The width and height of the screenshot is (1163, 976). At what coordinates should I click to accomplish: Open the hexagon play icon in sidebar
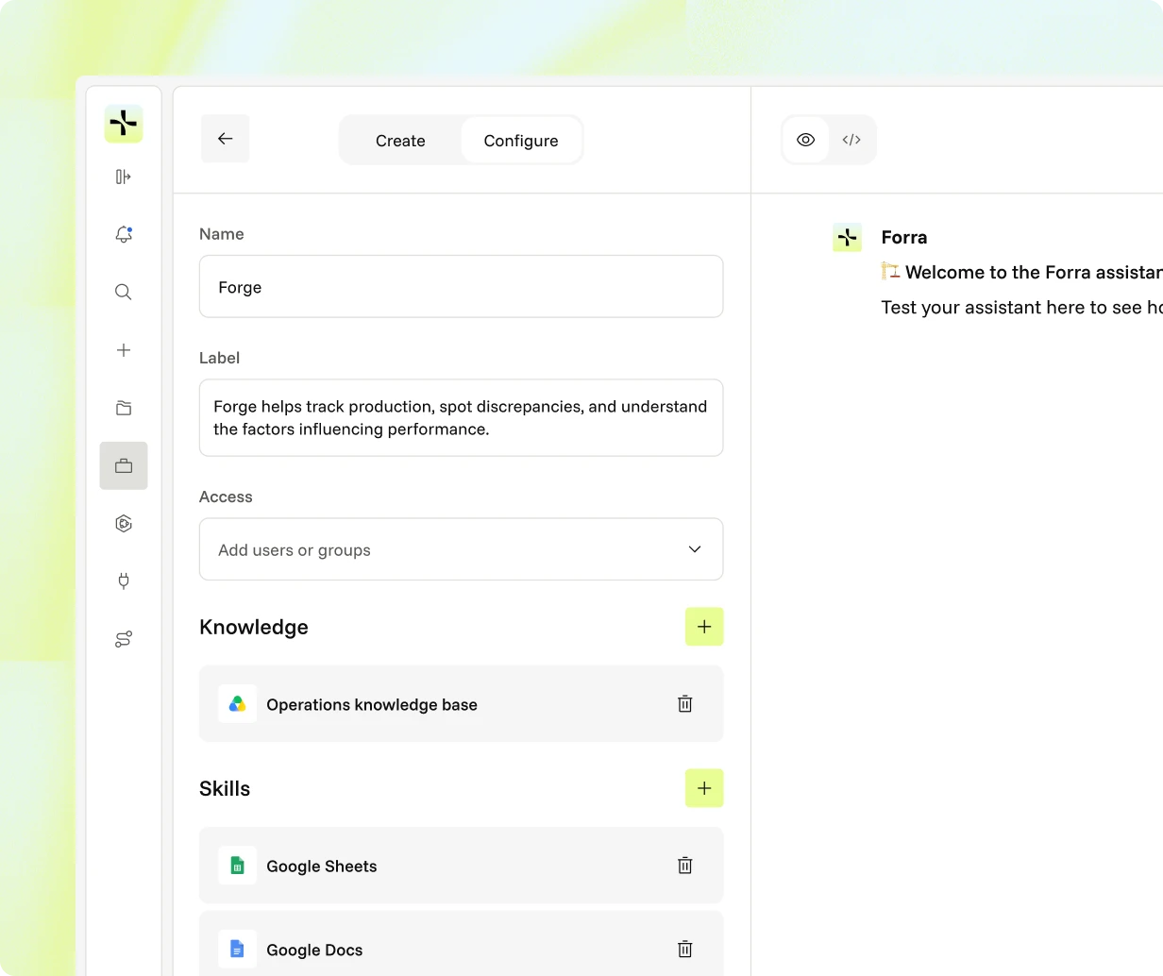tap(124, 524)
